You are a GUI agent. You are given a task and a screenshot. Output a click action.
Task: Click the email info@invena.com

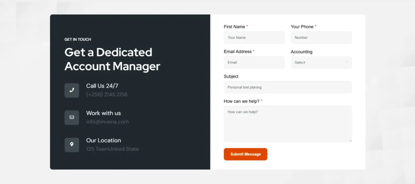point(107,122)
